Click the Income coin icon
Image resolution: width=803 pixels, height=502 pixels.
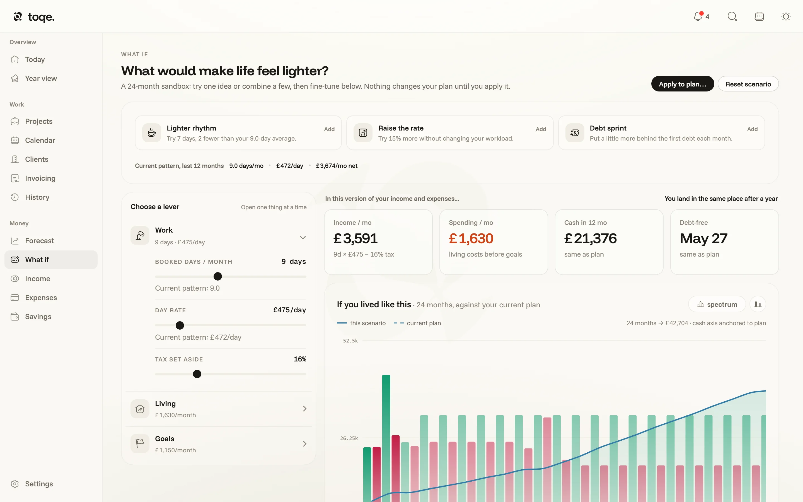pyautogui.click(x=14, y=279)
